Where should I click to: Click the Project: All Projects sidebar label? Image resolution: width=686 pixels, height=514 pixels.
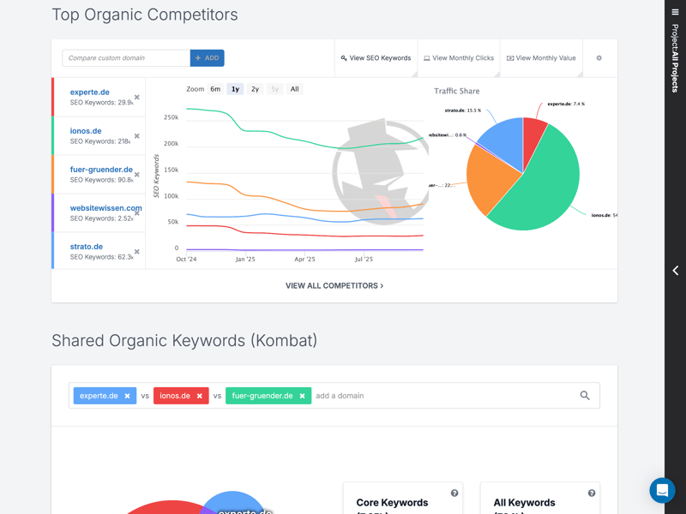675,58
